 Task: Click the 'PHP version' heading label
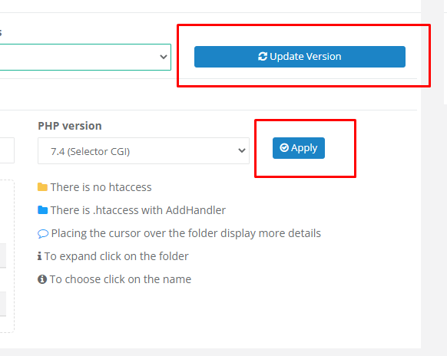(x=70, y=126)
